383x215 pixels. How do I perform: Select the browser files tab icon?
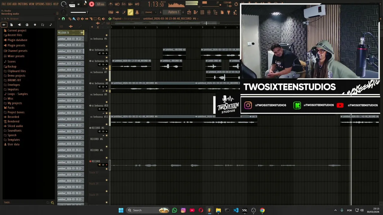pos(11,25)
